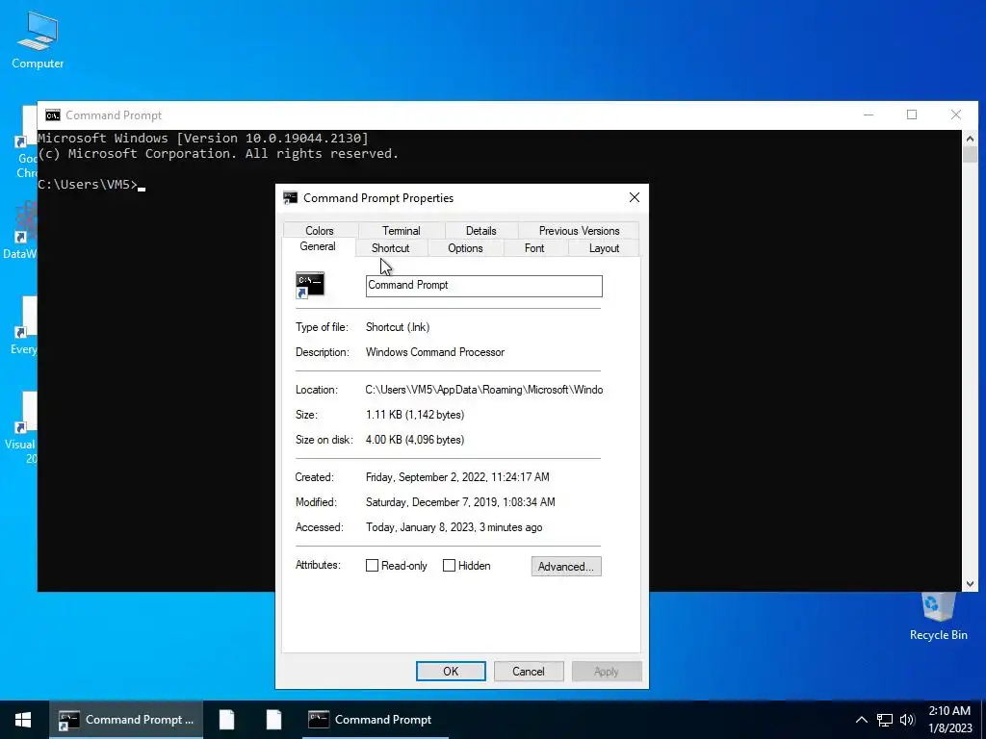Click the second blank document taskbar icon
986x739 pixels.
273,720
